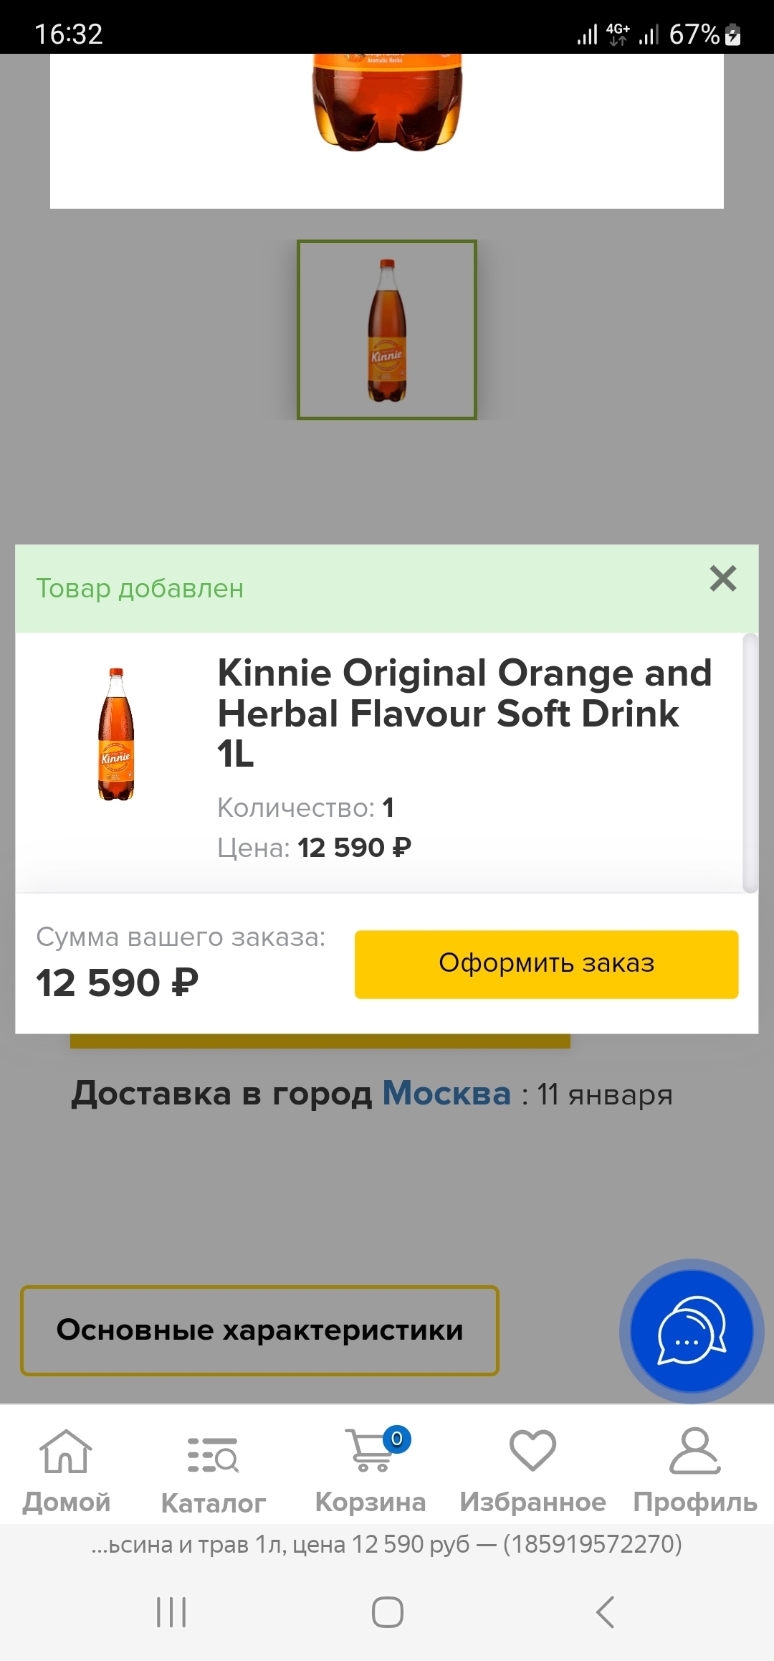Tap the 'Оформить заказ' button
Screen dimensions: 774x1661
[546, 964]
